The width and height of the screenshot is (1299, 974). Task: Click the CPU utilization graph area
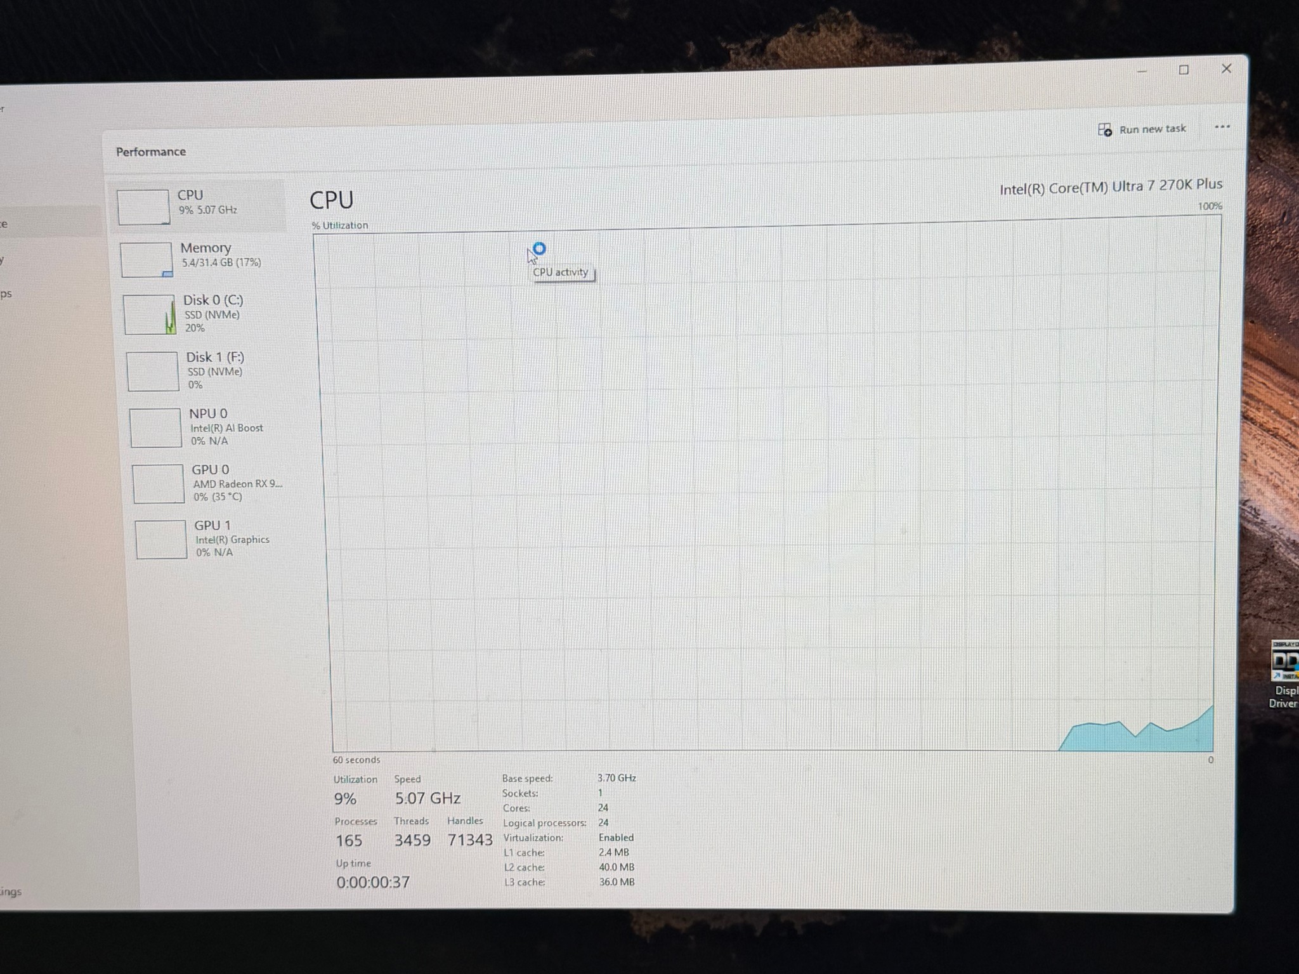[x=767, y=485]
